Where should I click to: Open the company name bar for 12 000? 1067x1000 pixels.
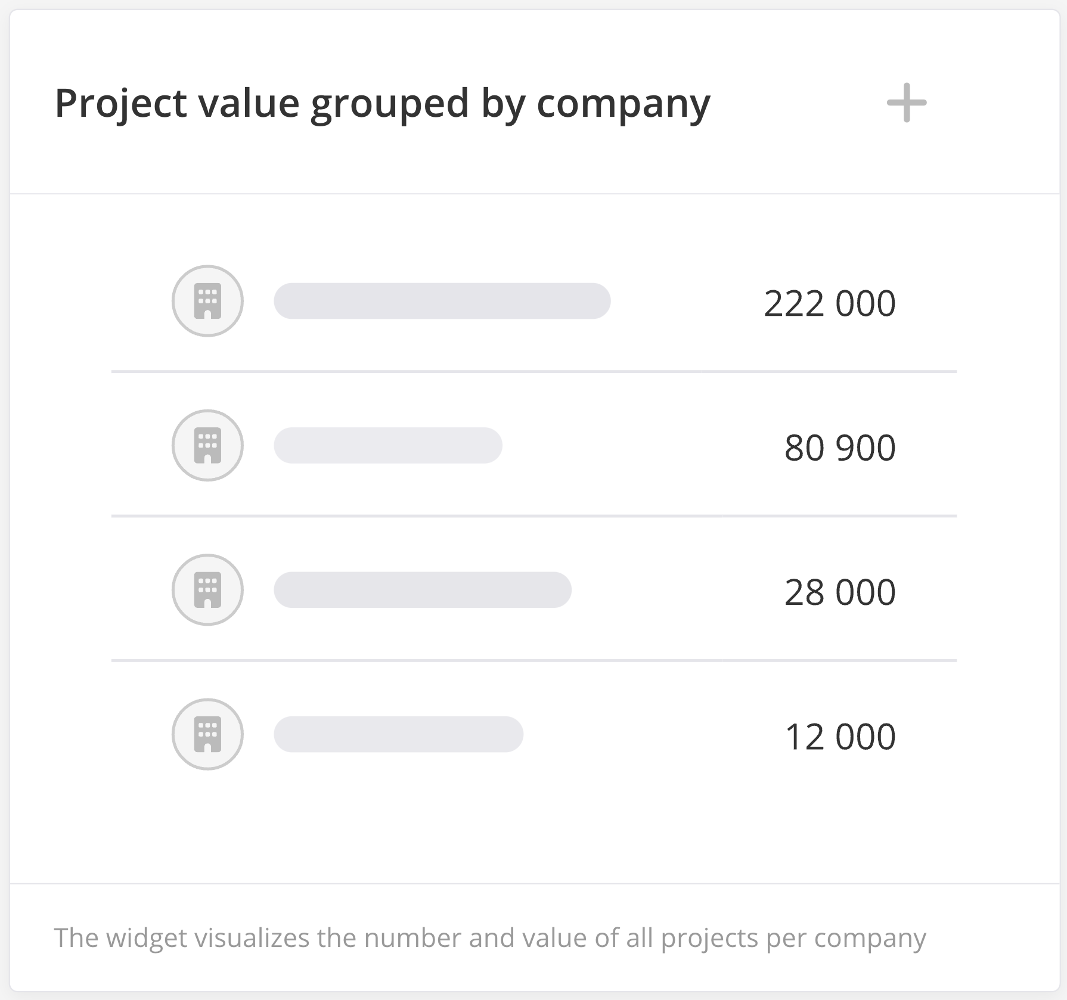[398, 734]
